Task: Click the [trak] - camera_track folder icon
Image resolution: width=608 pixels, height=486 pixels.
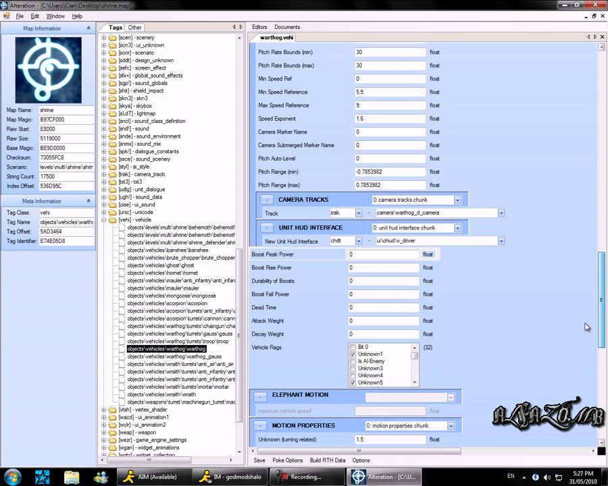Action: [x=112, y=174]
